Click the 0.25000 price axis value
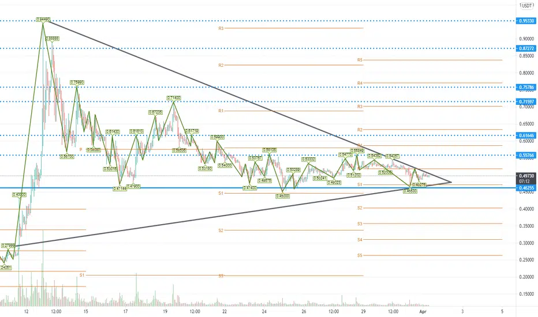 pyautogui.click(x=526, y=260)
